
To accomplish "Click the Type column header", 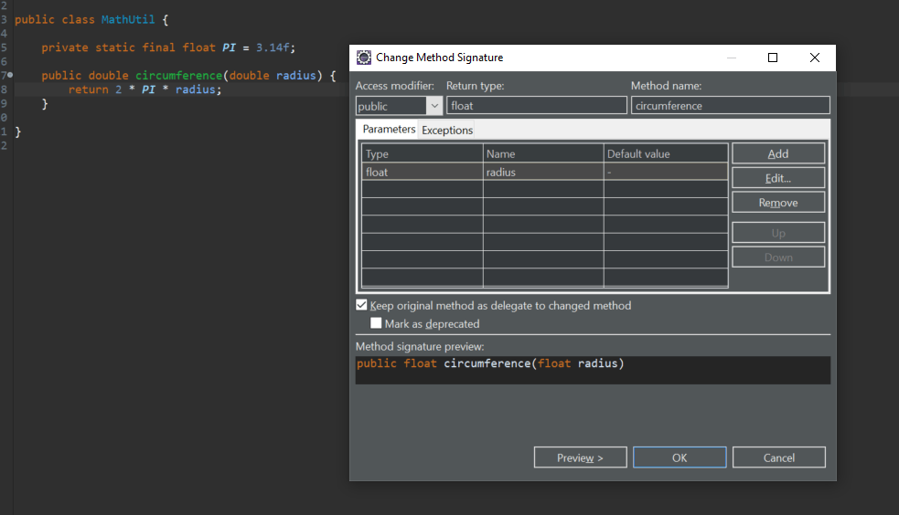I will tap(423, 153).
